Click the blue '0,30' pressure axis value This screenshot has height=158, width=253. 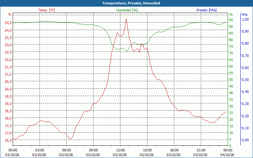click(x=245, y=104)
